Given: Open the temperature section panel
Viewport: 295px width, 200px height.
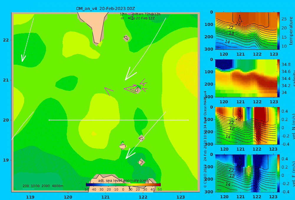Looking at the screenshot, I should click(x=246, y=31).
